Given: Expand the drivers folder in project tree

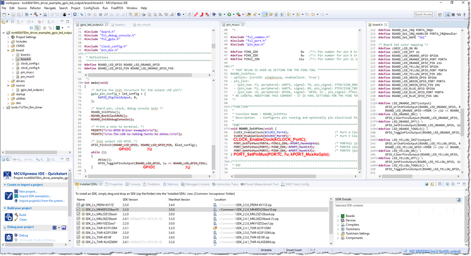Looking at the screenshot, I should [x=8, y=81].
